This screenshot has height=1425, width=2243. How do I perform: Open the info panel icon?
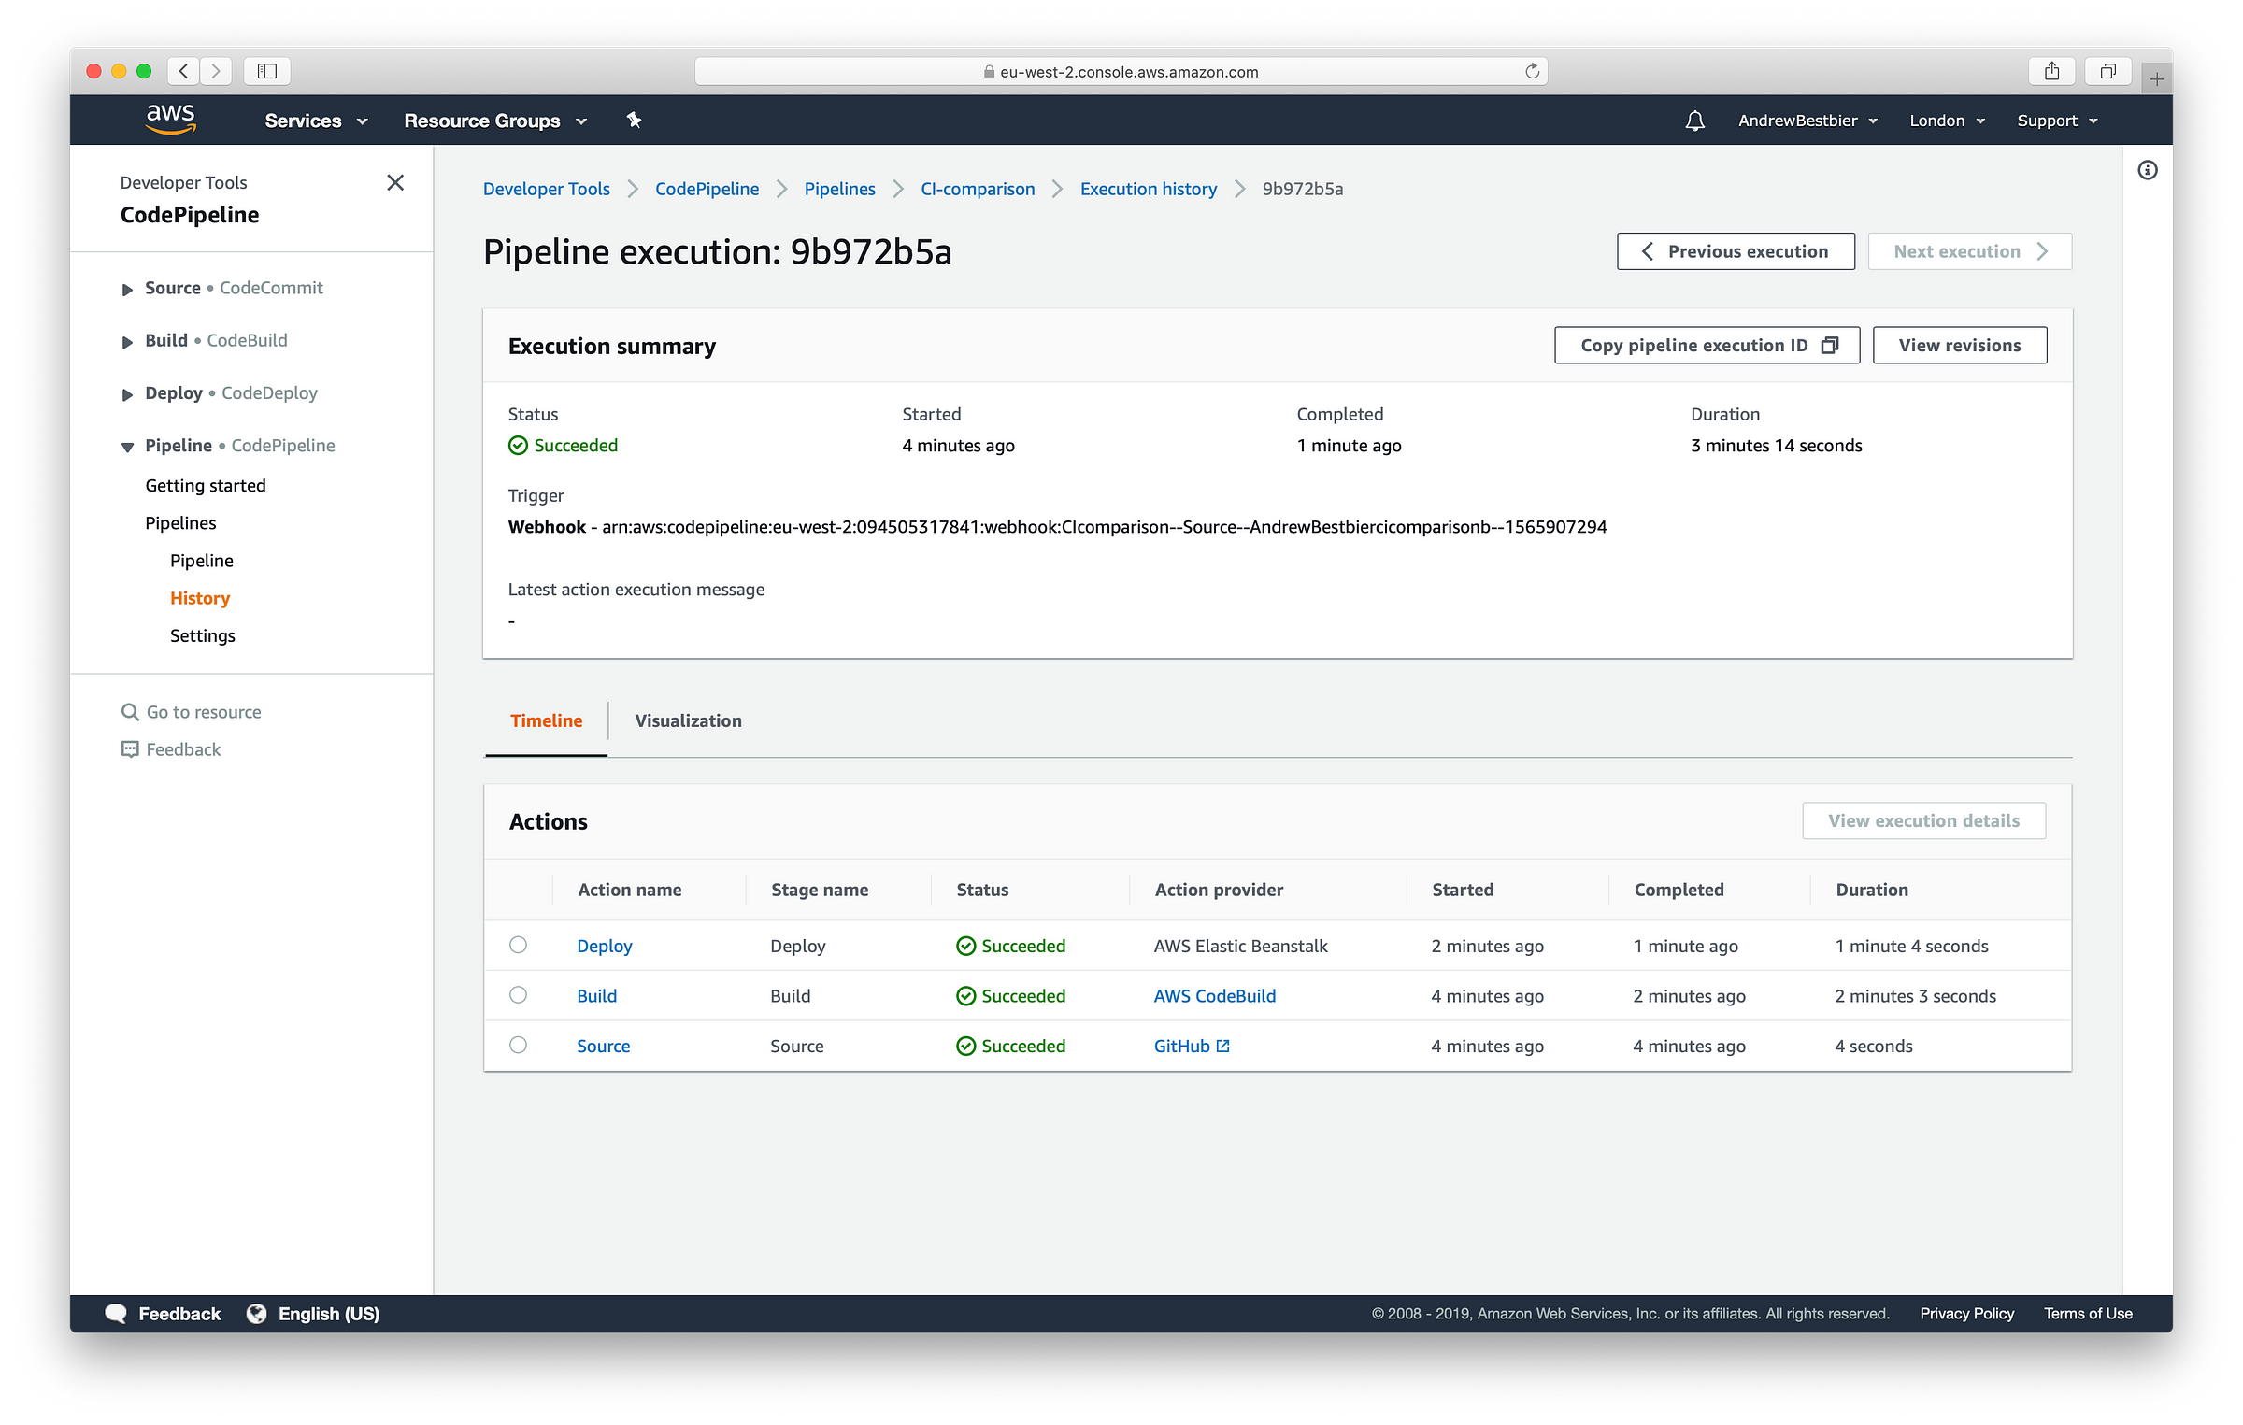2148,170
